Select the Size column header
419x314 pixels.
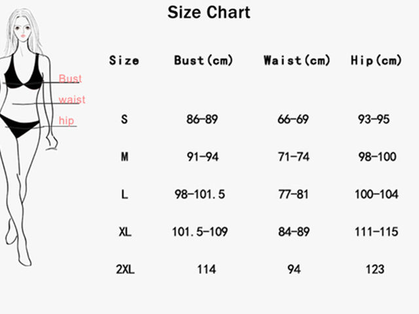tap(124, 61)
